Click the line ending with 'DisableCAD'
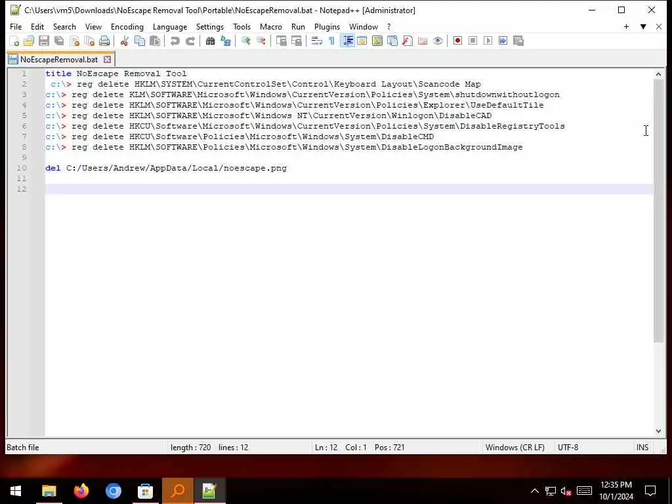 click(x=268, y=115)
